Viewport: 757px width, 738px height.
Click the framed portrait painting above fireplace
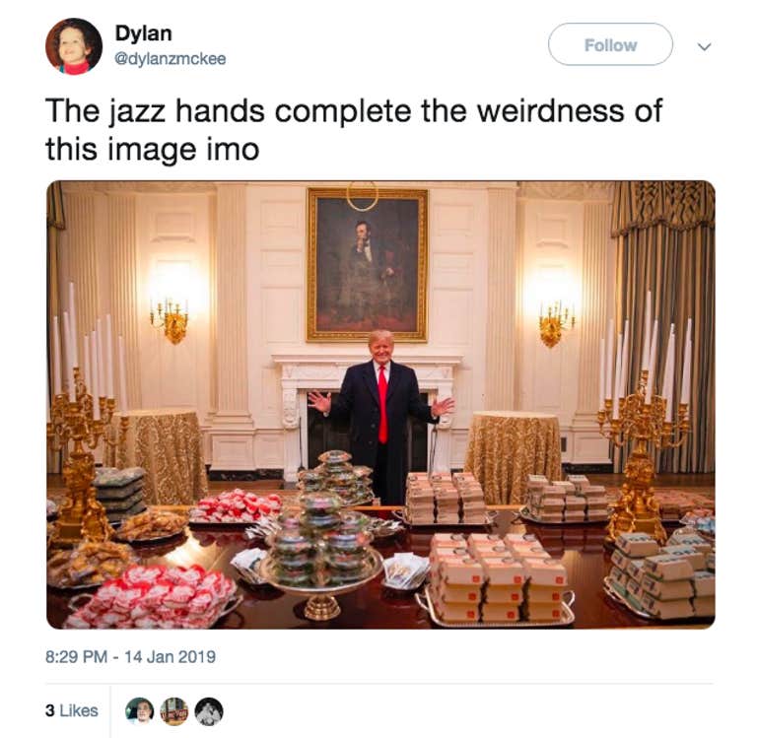coord(367,265)
